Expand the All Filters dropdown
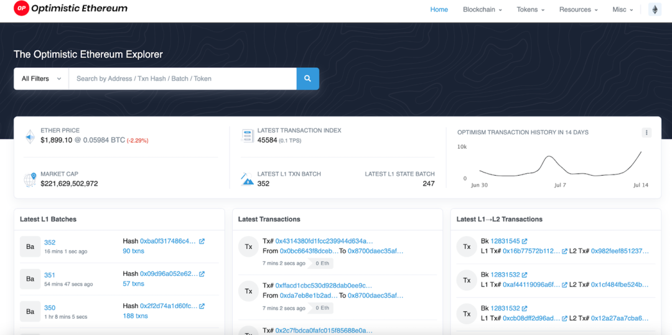The image size is (672, 335). coord(41,78)
